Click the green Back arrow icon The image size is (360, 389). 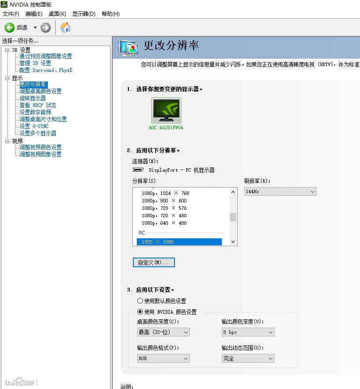coord(10,28)
